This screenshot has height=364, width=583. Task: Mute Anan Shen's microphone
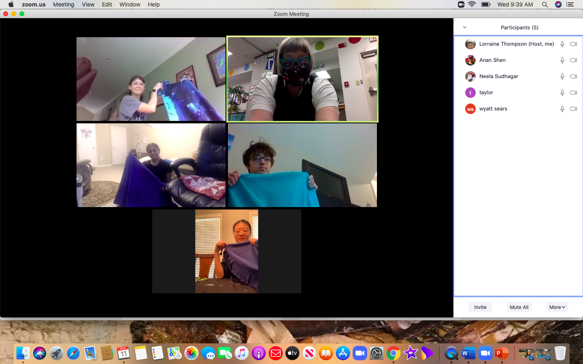pos(562,60)
